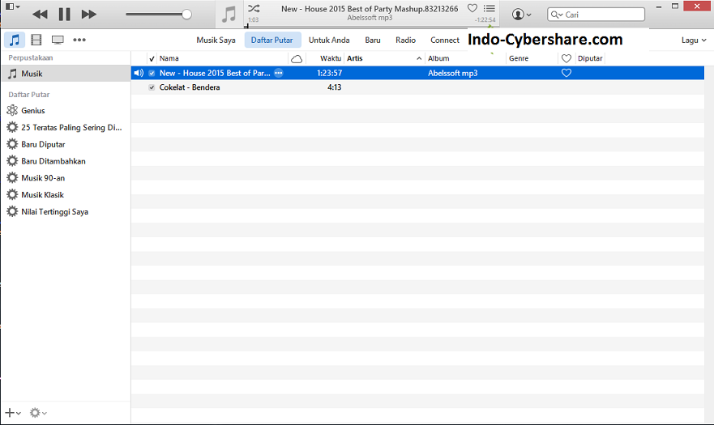The width and height of the screenshot is (714, 425).
Task: Uncheck the New - House 2015 song
Action: [x=152, y=73]
